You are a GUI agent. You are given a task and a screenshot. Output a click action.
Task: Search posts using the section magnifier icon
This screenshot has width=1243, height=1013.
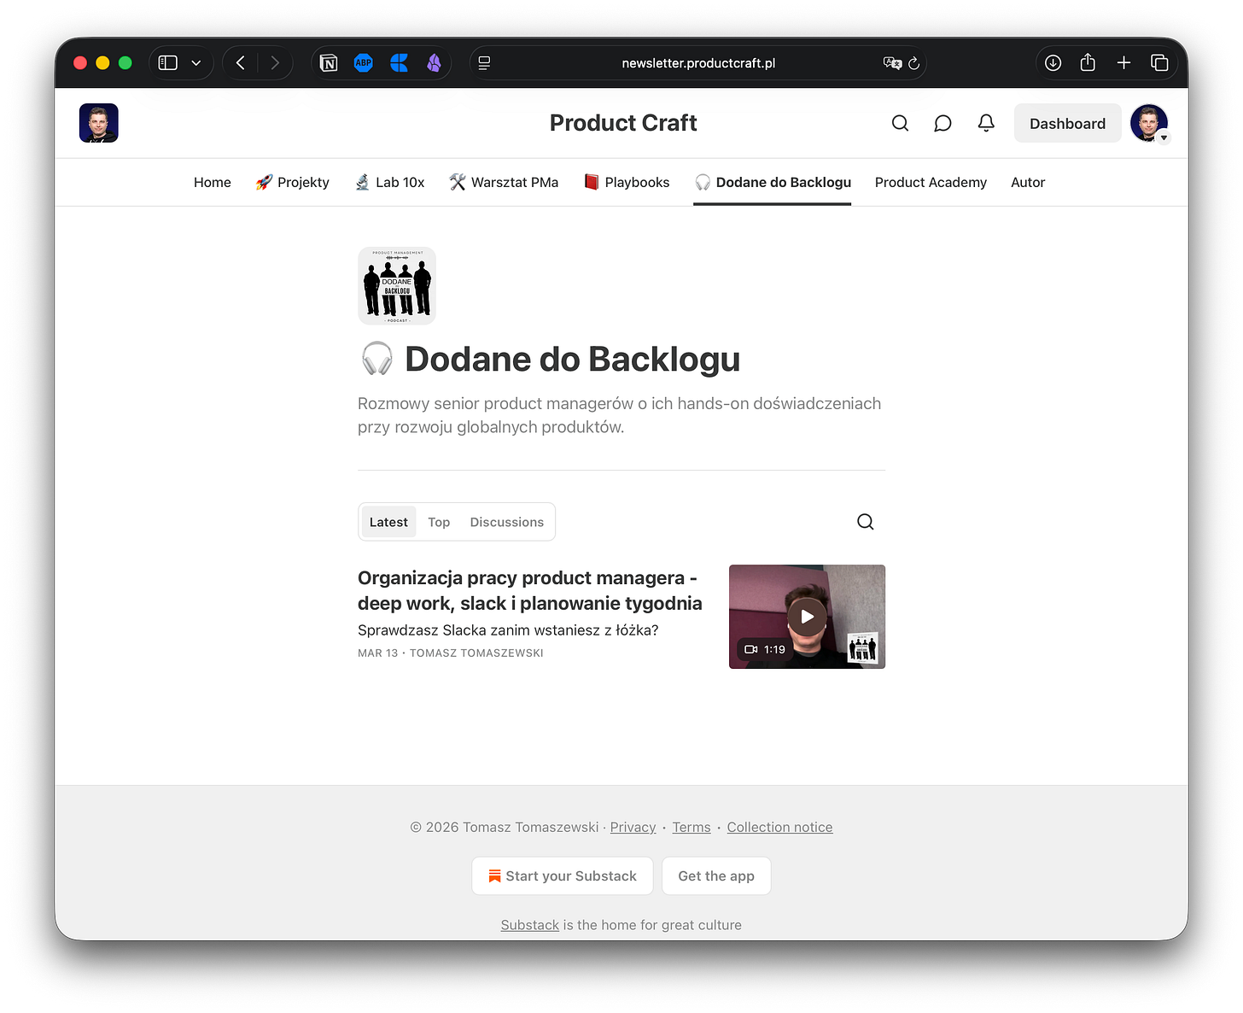[866, 522]
